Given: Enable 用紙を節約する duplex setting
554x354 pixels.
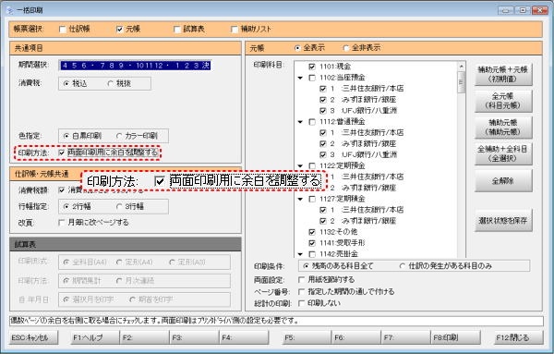Looking at the screenshot, I should coord(301,280).
